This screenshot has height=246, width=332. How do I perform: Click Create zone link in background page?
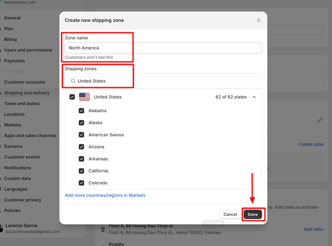coord(311,144)
